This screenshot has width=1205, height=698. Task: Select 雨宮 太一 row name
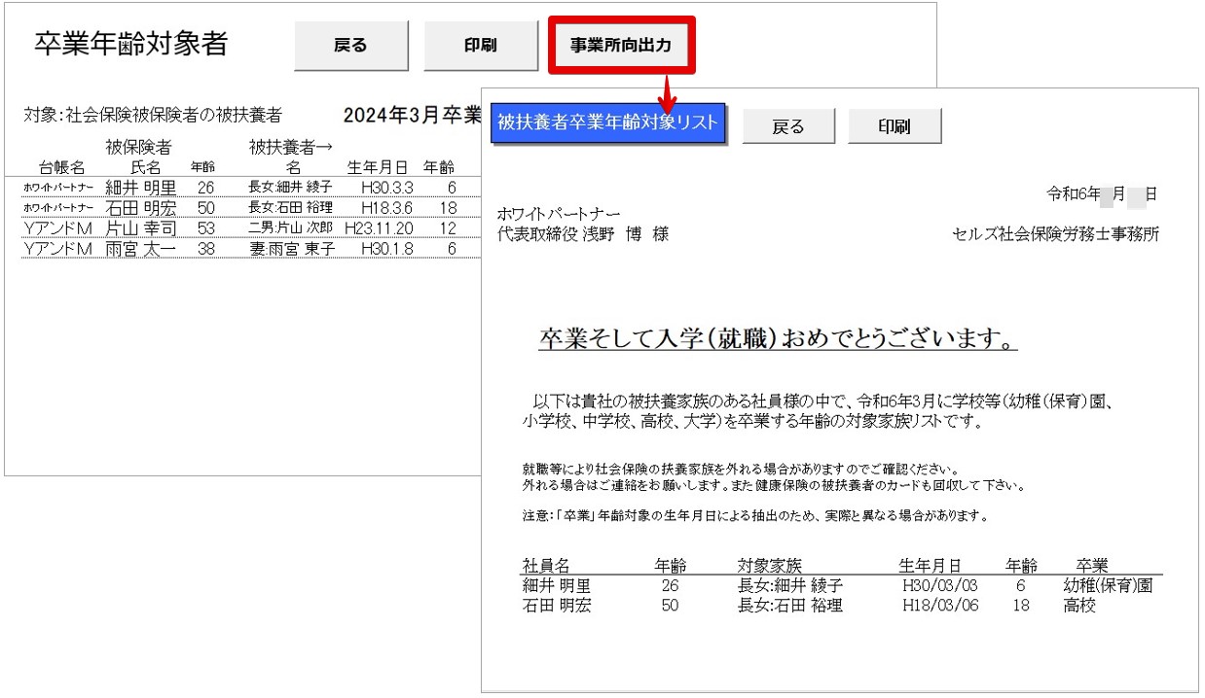point(140,249)
